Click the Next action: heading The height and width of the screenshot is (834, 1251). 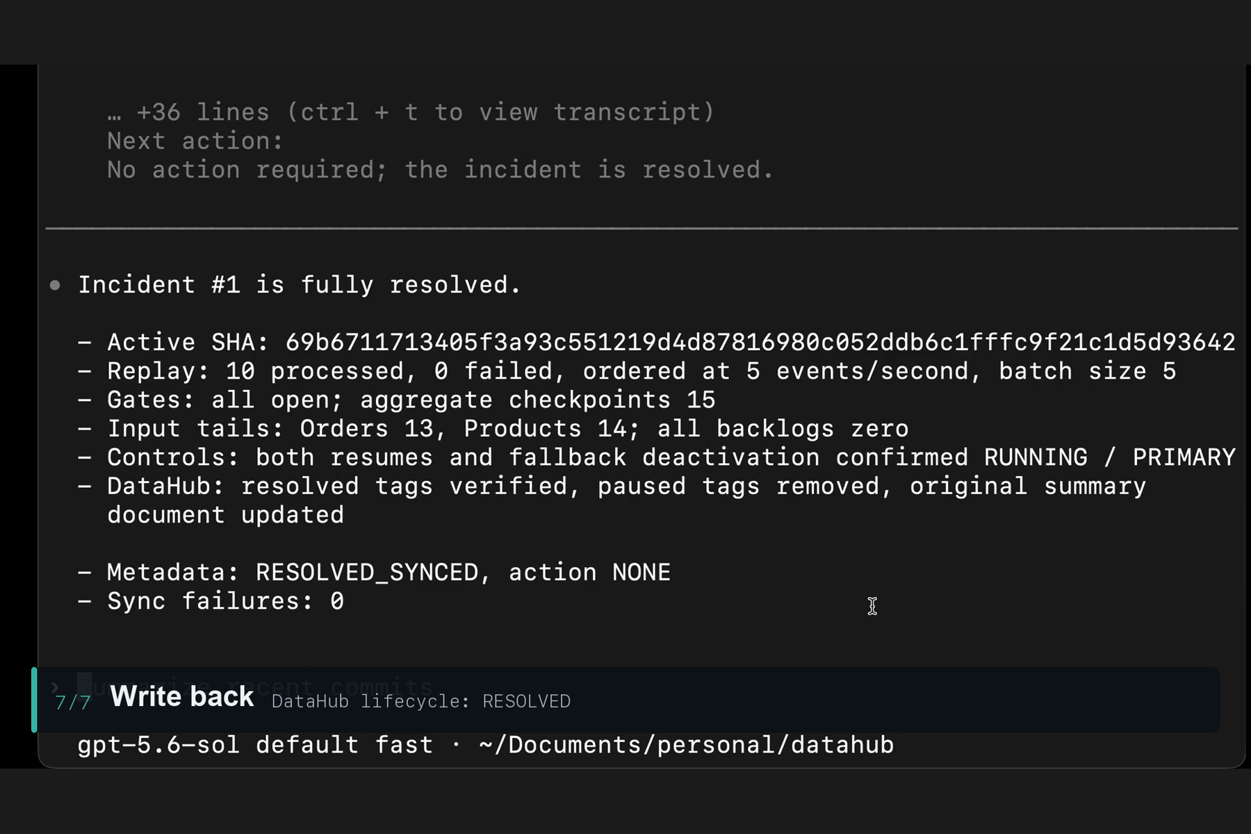[x=195, y=141]
